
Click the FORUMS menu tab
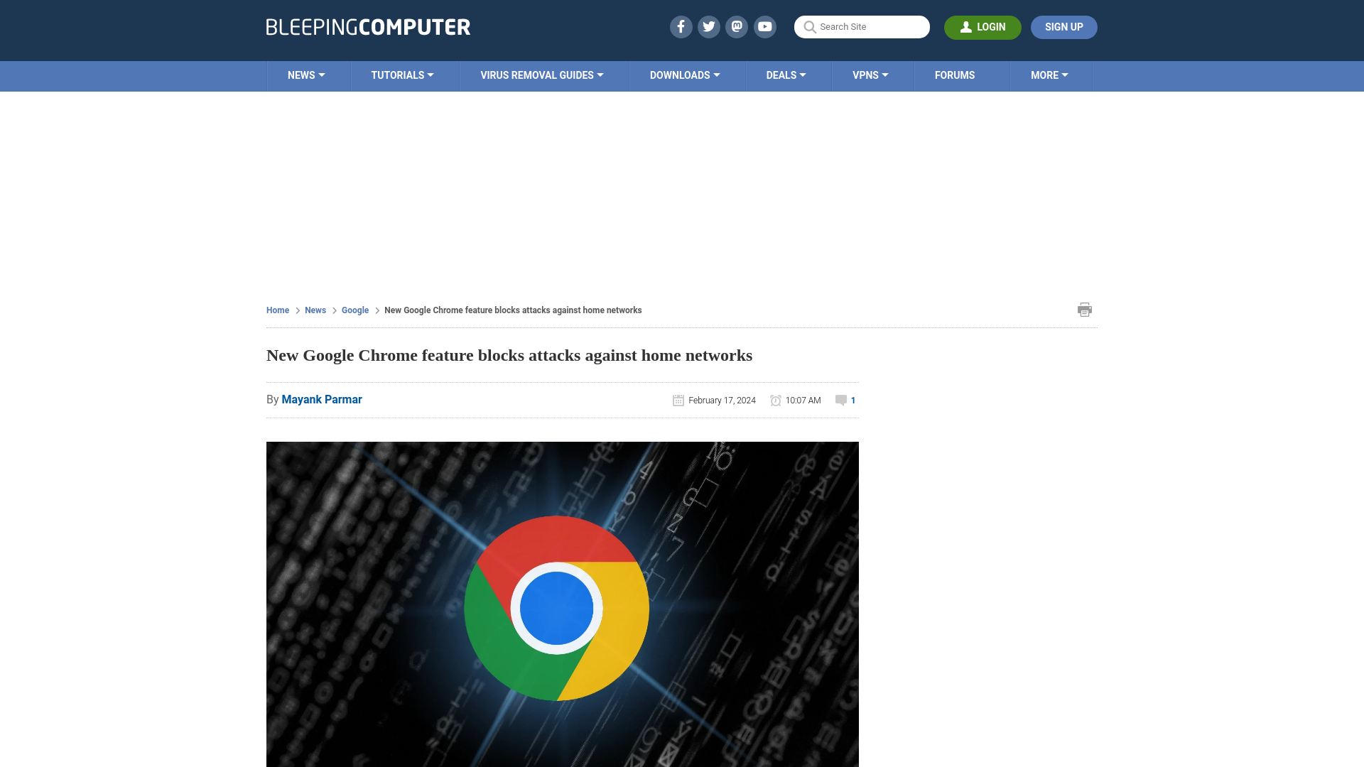955,75
